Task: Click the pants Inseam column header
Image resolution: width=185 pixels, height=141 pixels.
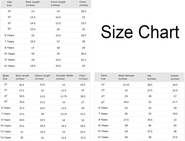Action: tap(175, 77)
